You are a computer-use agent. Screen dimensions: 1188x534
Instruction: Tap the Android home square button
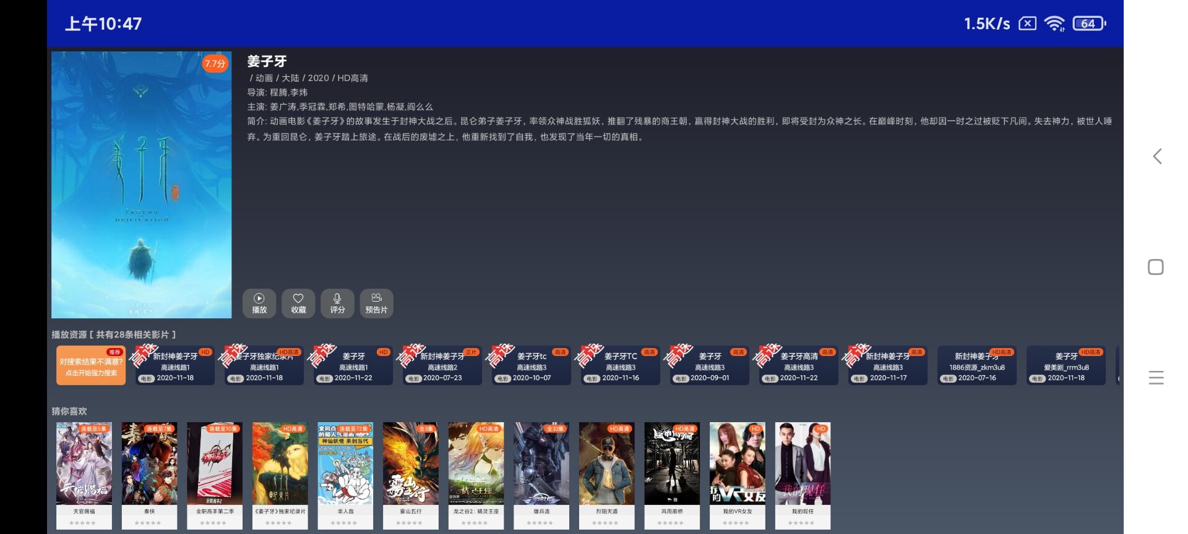pos(1156,267)
